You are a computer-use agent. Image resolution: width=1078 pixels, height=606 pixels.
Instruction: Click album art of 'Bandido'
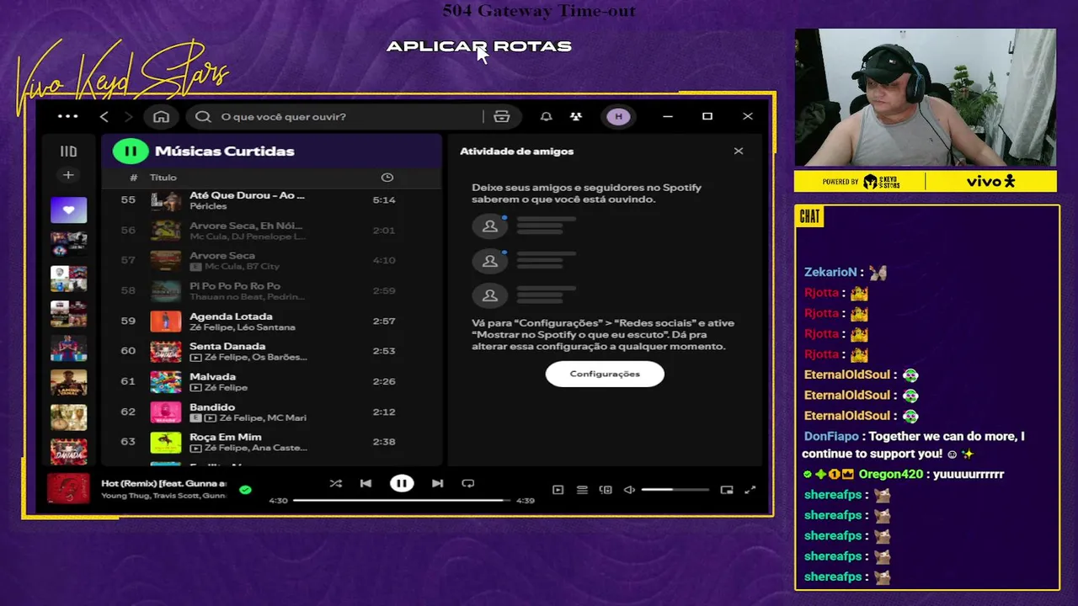click(x=166, y=412)
